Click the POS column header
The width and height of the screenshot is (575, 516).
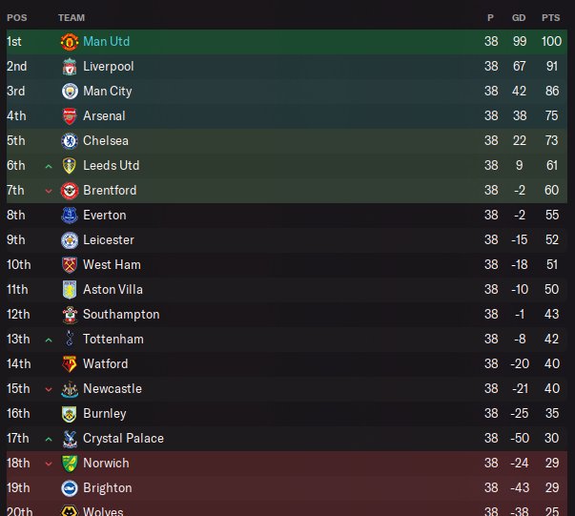[17, 18]
